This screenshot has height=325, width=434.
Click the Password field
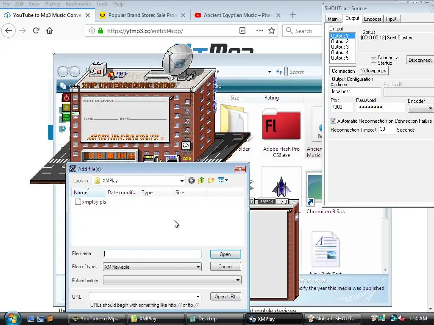(x=380, y=107)
